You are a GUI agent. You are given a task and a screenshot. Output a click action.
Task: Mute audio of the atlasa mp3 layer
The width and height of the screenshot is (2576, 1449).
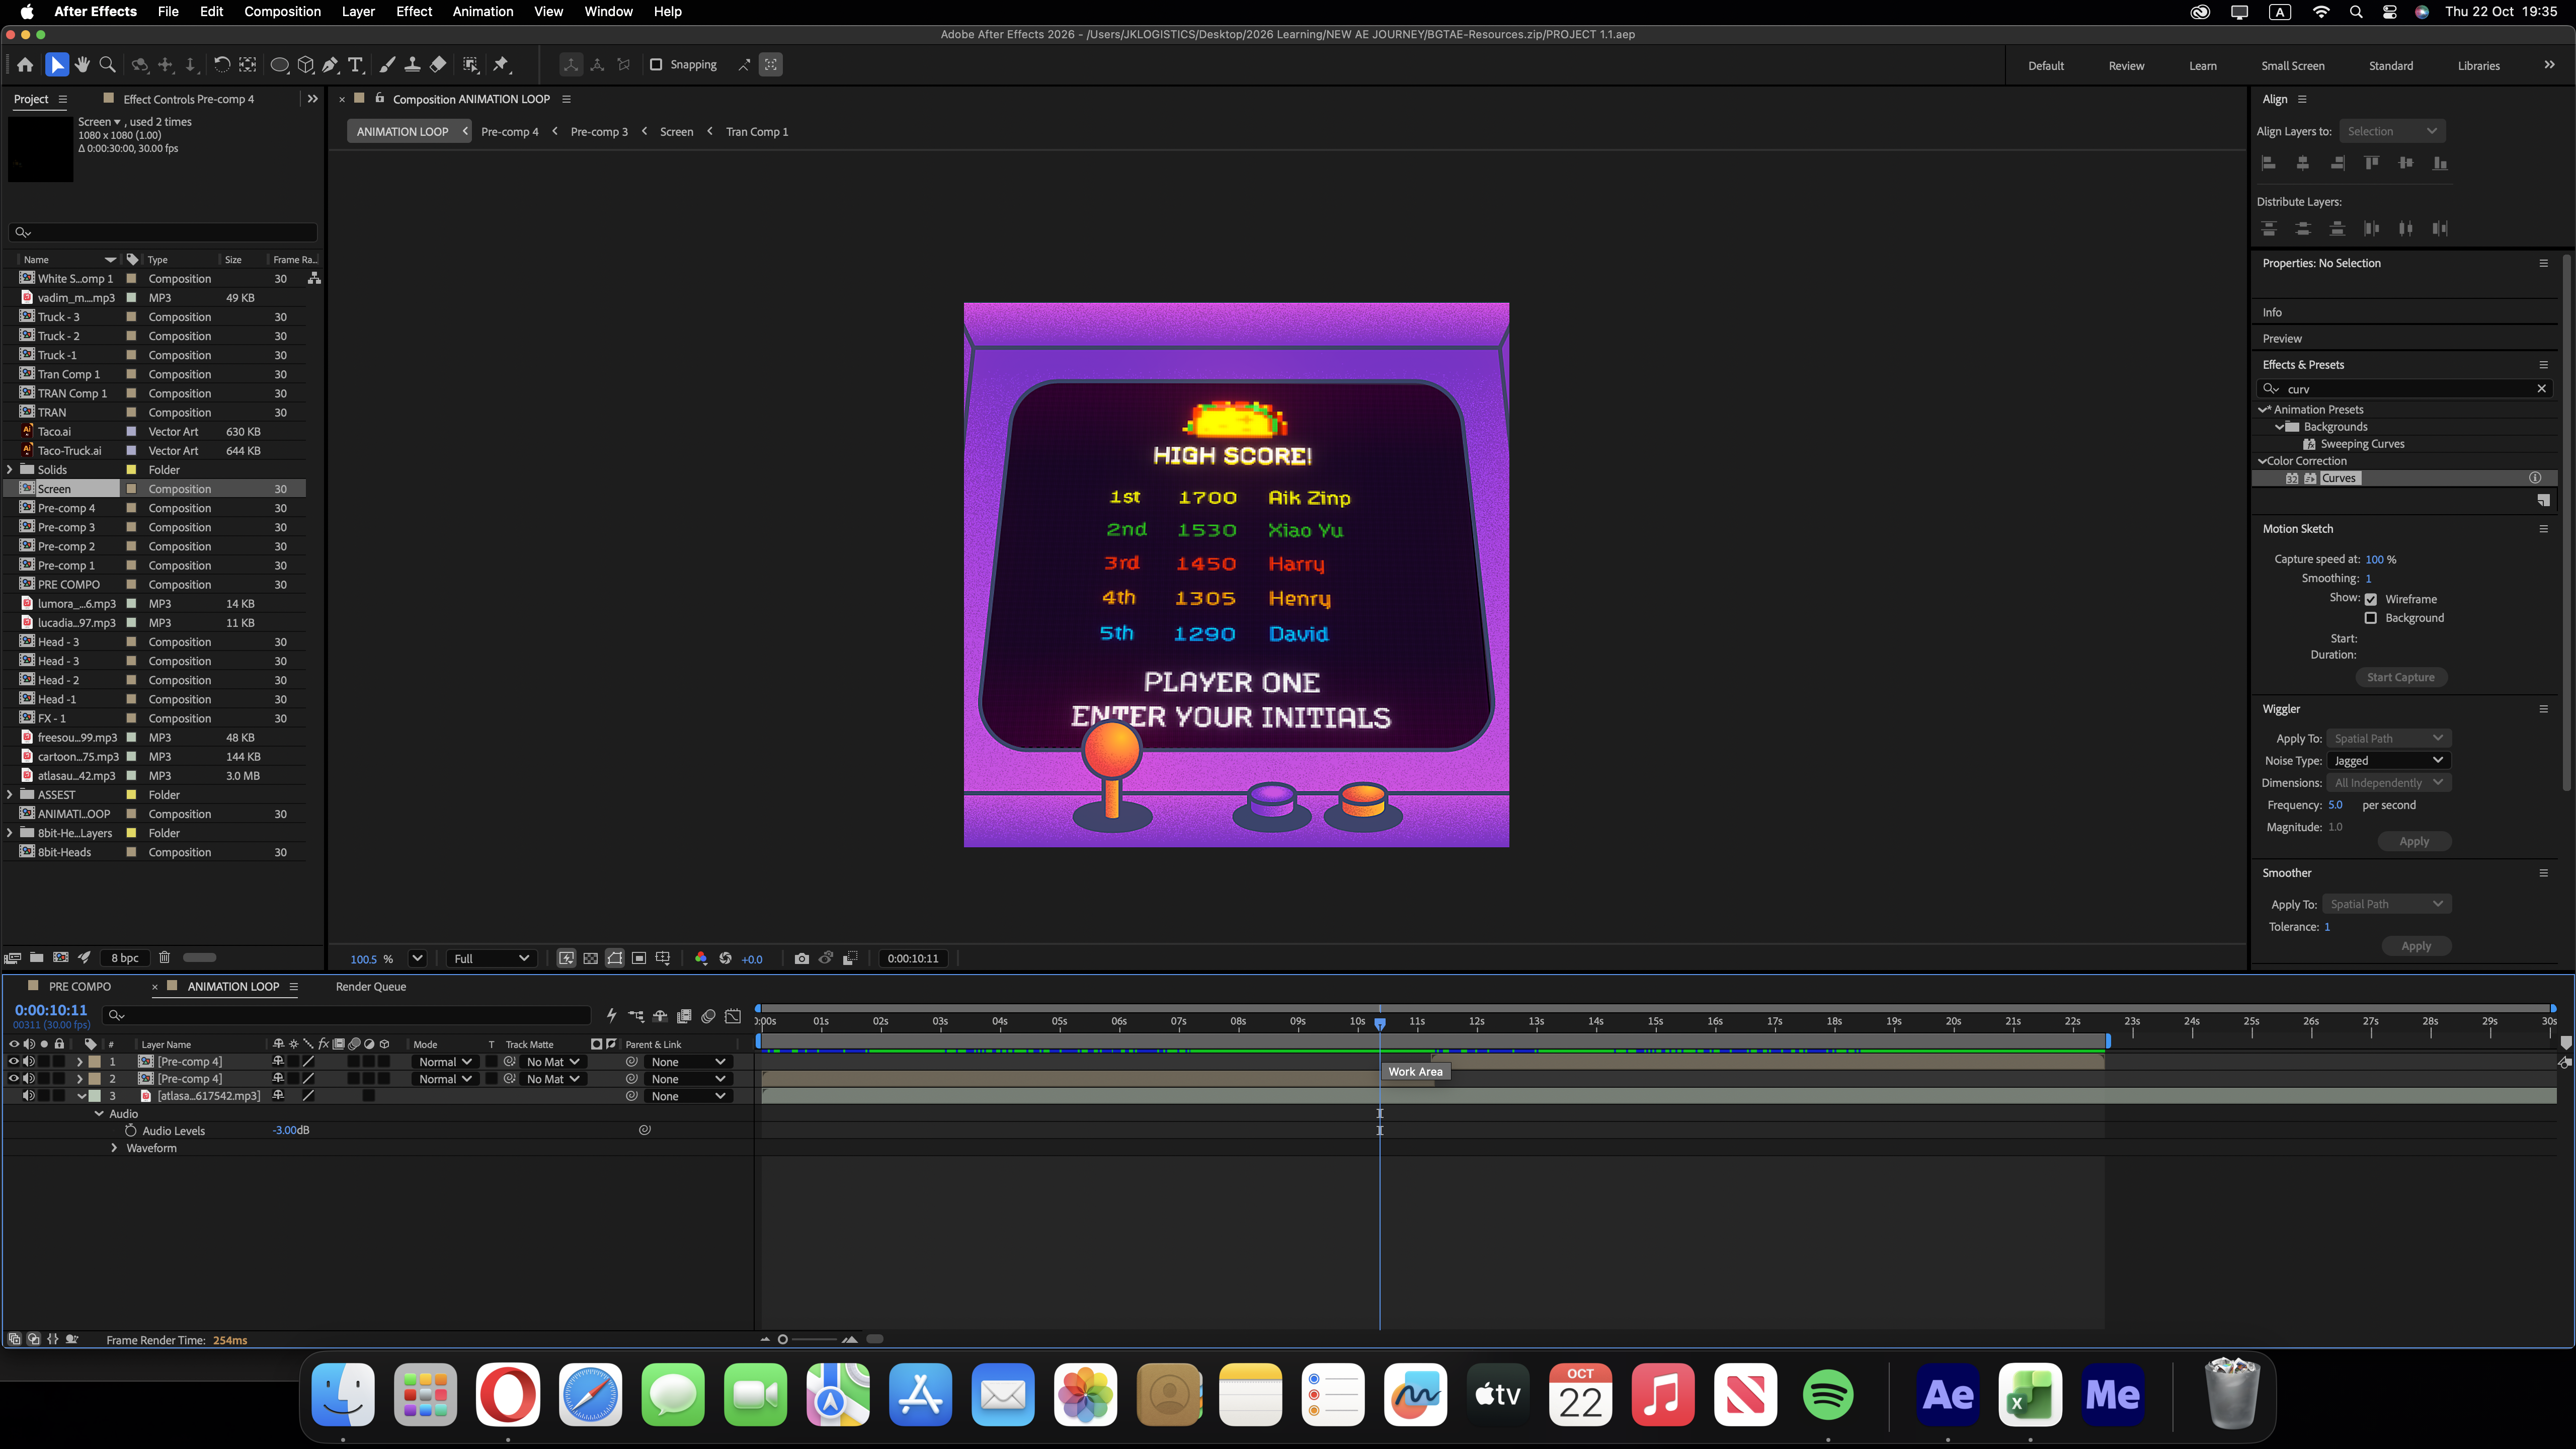pos(28,1095)
